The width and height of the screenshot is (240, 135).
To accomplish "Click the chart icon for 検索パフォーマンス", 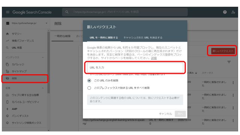I will click(x=7, y=41).
